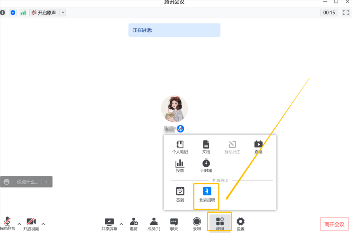Expand share options arrow beside 共享屏幕
Screen dimensions: 352x233
coord(121,224)
